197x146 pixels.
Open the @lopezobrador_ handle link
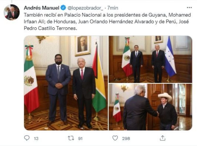85,8
